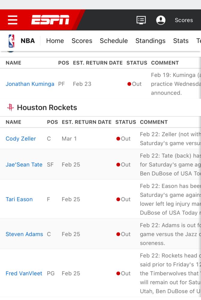201x300 pixels.
Task: Open Jonathan Kuminga's player page
Action: (x=30, y=84)
